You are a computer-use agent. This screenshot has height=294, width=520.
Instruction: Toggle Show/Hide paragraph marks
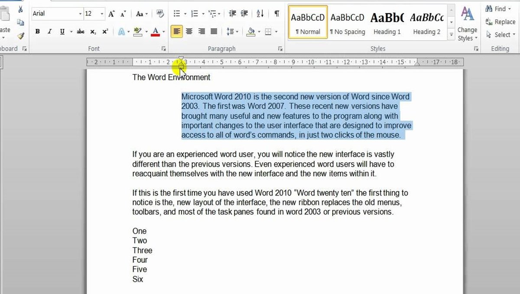(x=276, y=14)
